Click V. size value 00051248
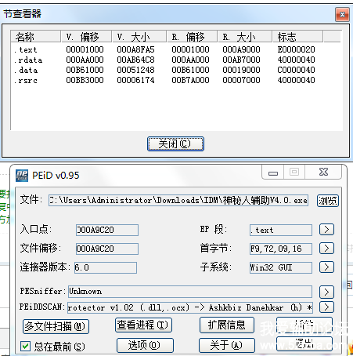 [x=136, y=70]
